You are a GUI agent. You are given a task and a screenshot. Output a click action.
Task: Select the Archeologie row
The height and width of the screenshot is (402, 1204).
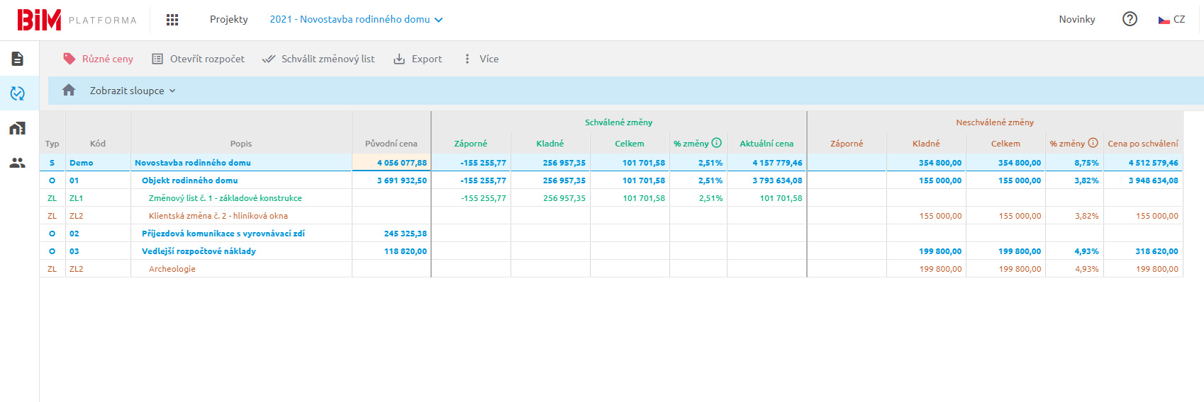coord(172,269)
